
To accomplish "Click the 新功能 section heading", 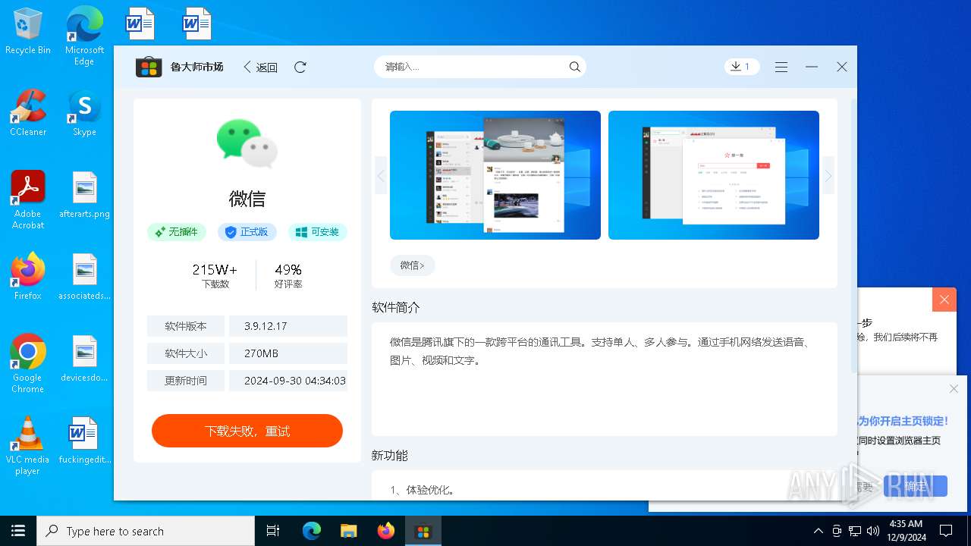I will tap(390, 455).
